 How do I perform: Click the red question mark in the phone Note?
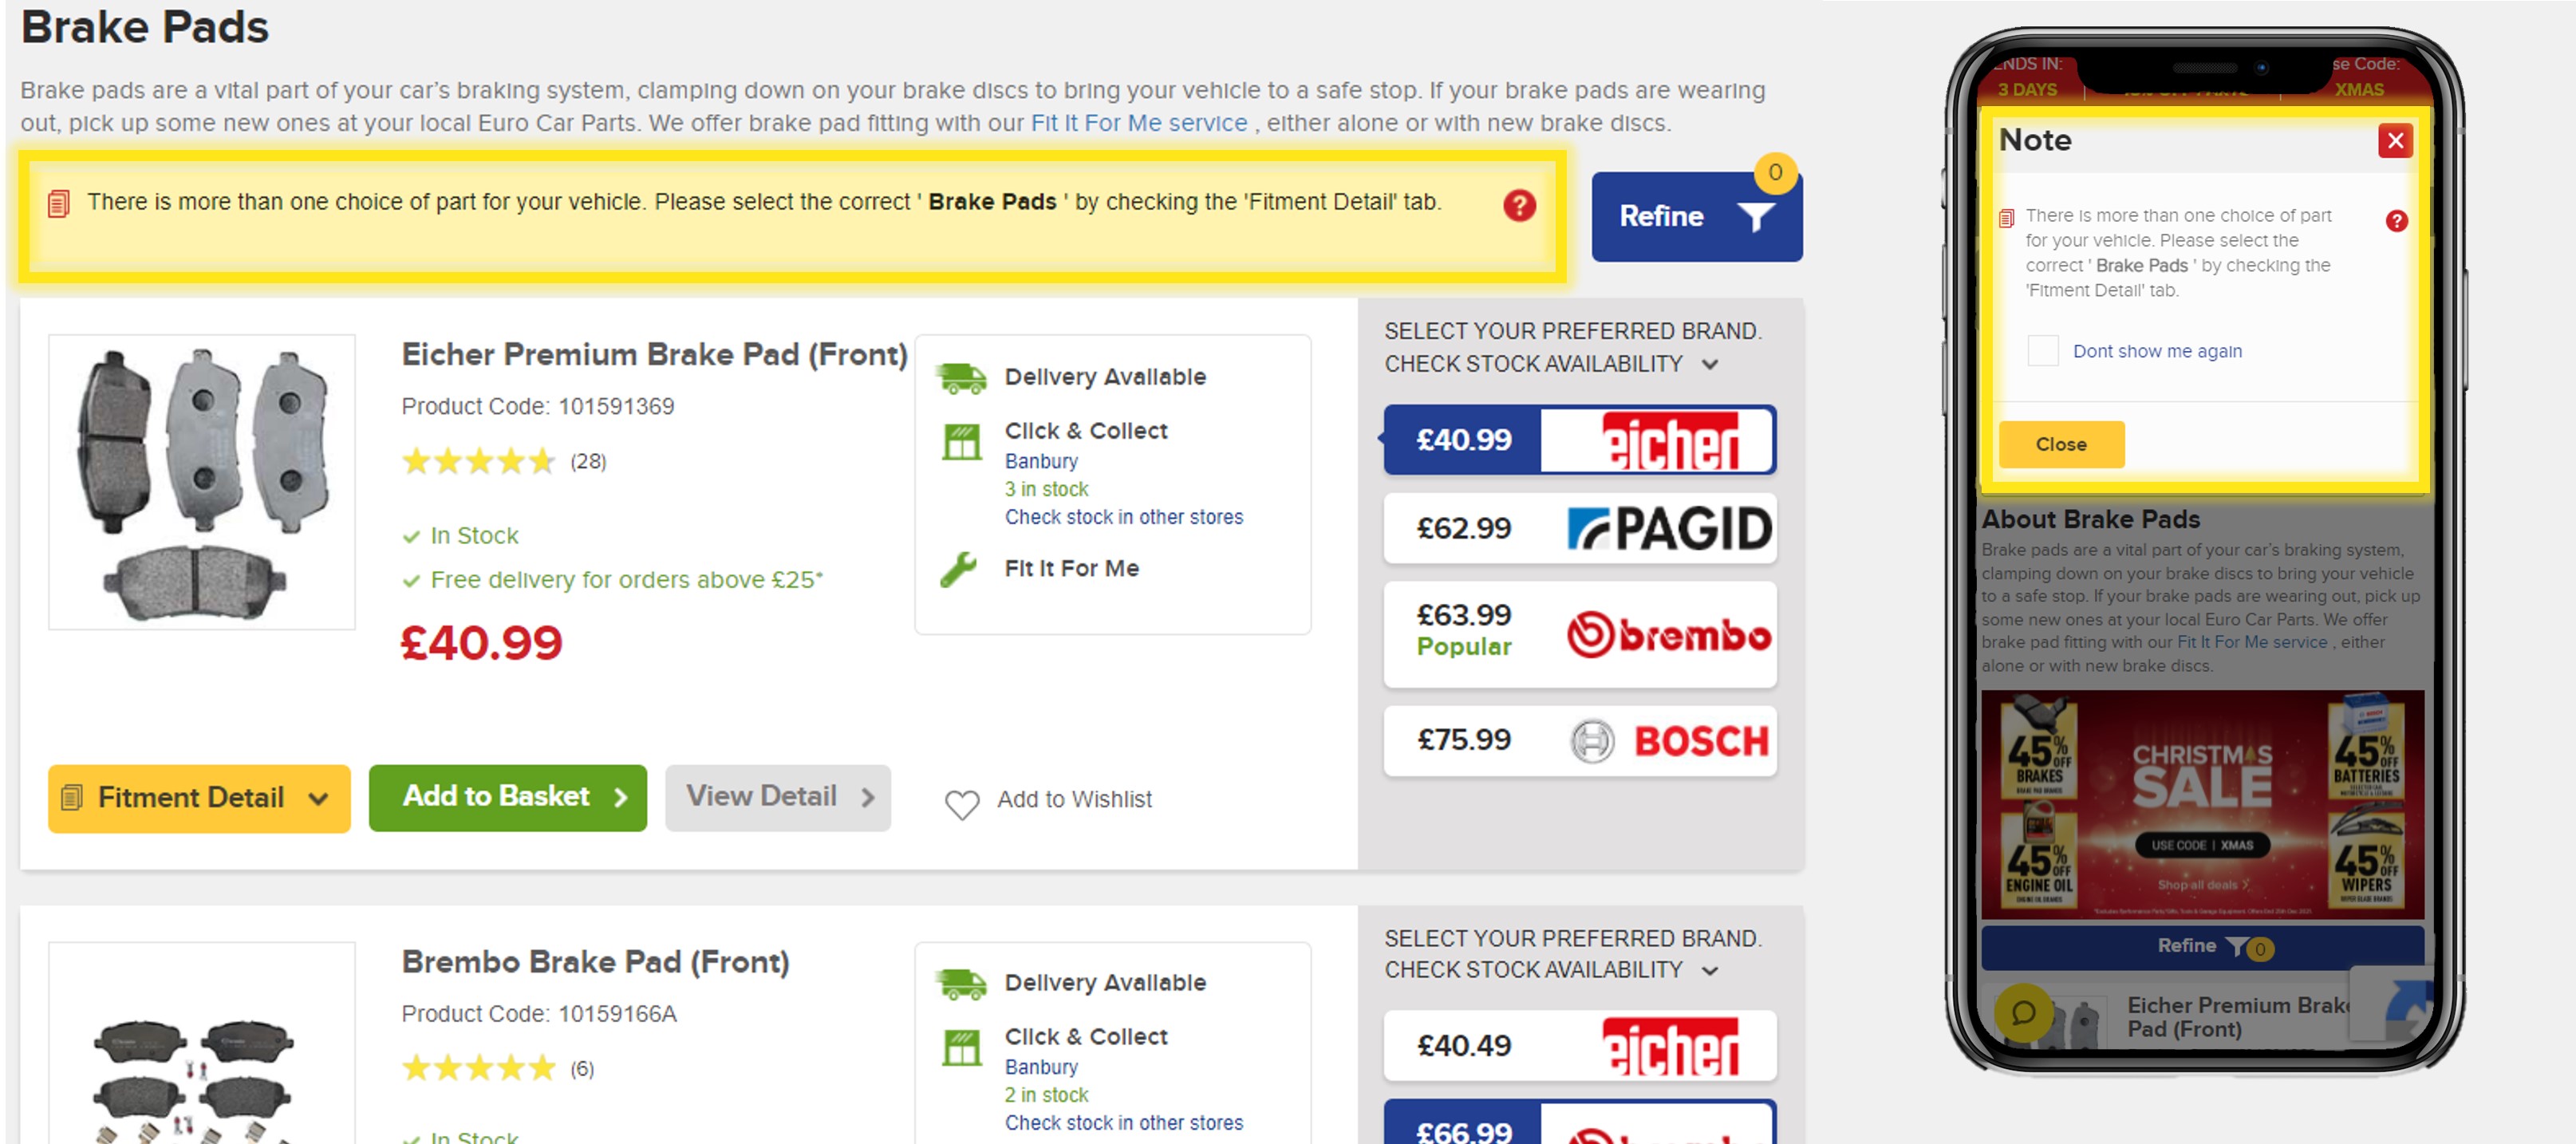coord(2396,221)
